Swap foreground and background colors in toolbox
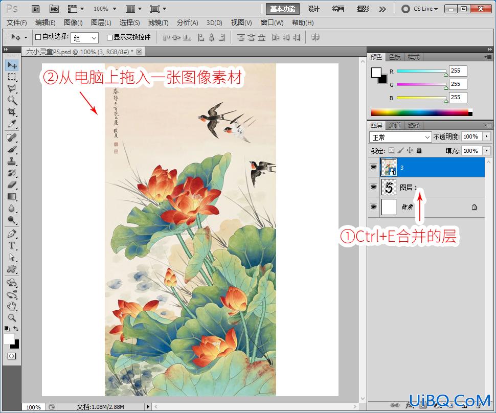 (x=16, y=329)
